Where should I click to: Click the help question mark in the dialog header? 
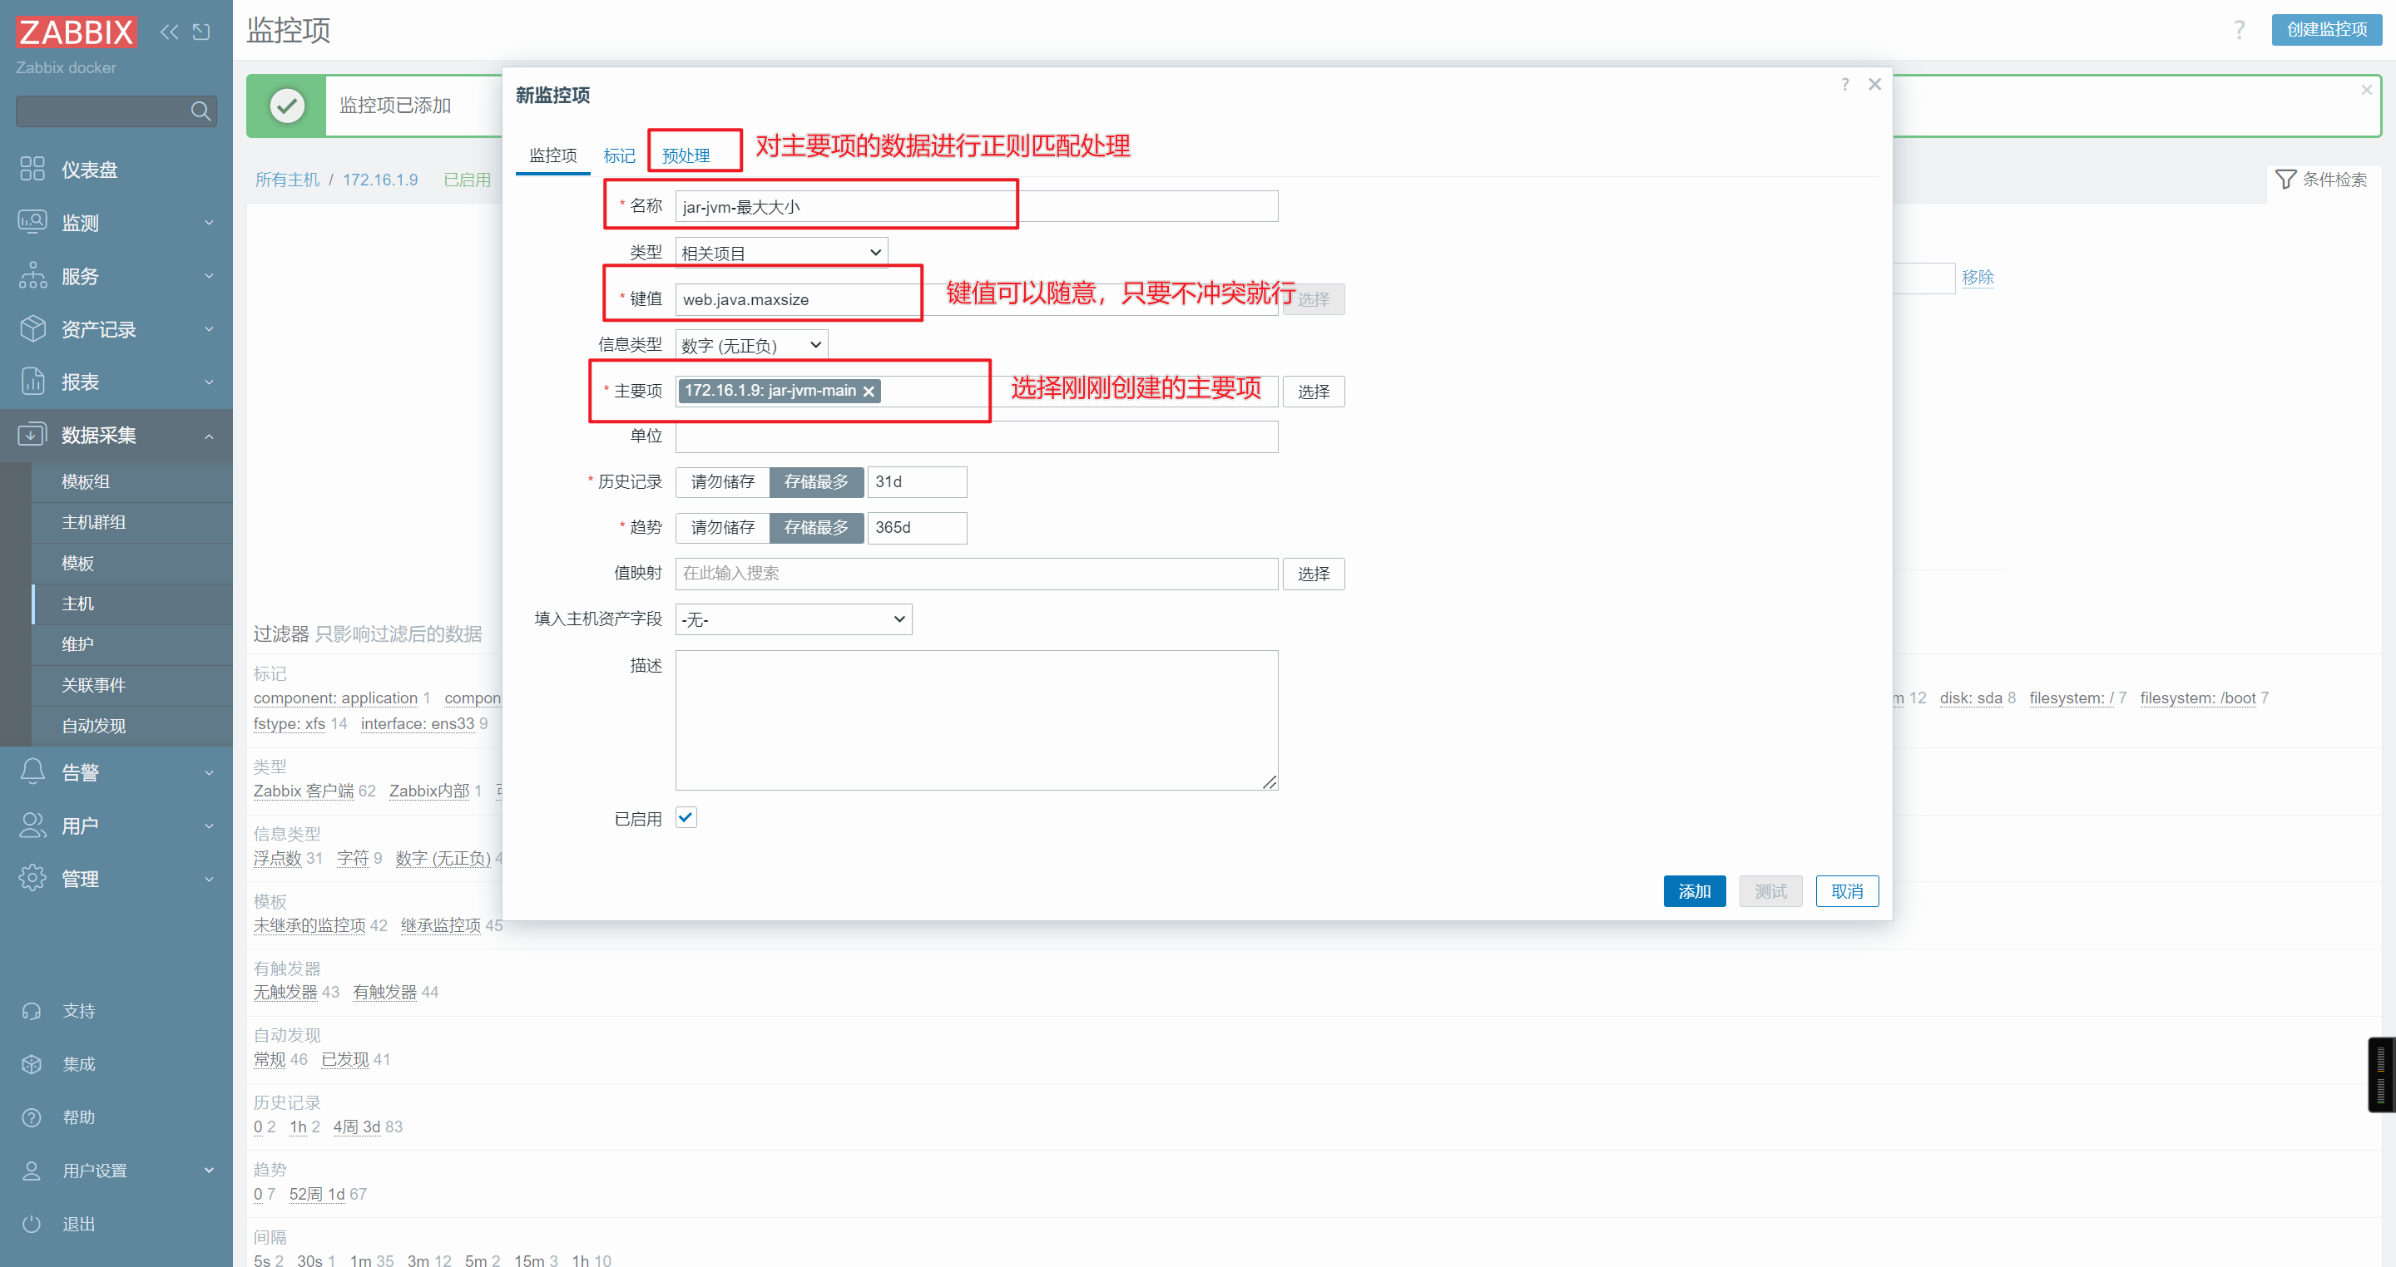pos(1845,85)
